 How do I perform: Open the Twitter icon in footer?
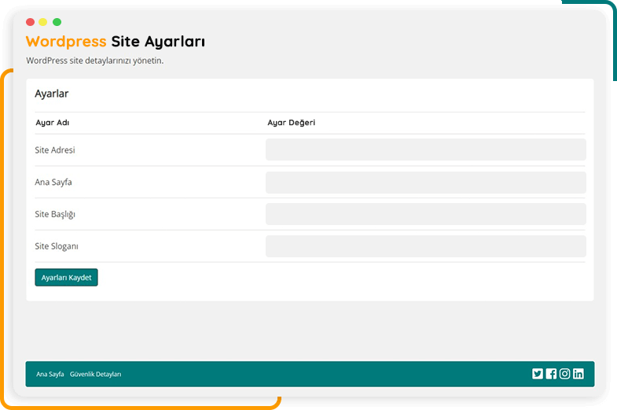pos(538,374)
